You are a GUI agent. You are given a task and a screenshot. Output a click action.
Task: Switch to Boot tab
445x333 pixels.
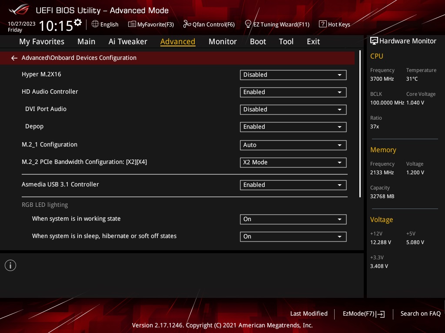click(258, 42)
